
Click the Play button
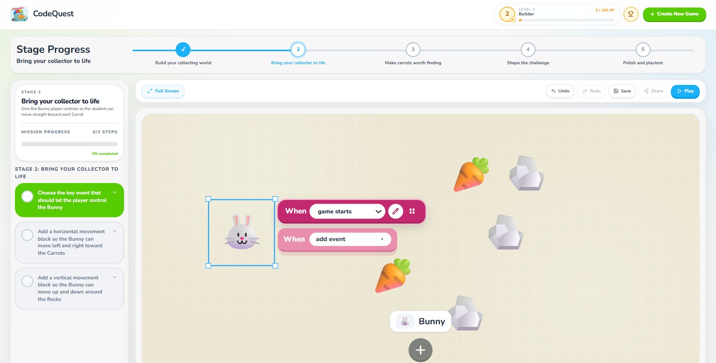tap(685, 91)
